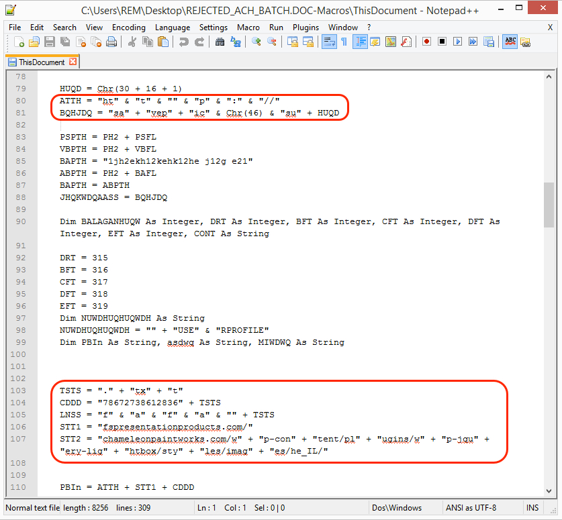
Task: Click INS insert mode indicator
Action: point(532,508)
